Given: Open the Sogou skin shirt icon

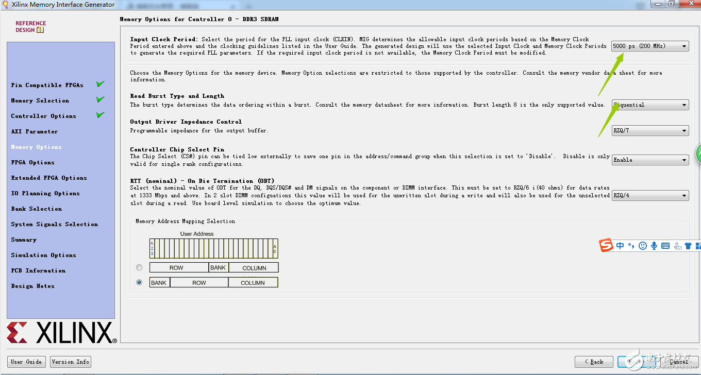Looking at the screenshot, I should pyautogui.click(x=689, y=246).
